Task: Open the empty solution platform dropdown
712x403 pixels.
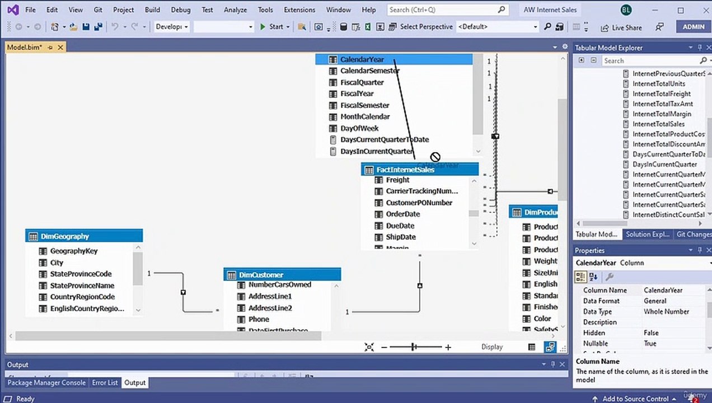Action: click(x=224, y=27)
